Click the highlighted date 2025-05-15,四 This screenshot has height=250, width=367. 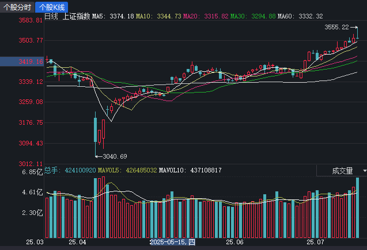click(172, 242)
